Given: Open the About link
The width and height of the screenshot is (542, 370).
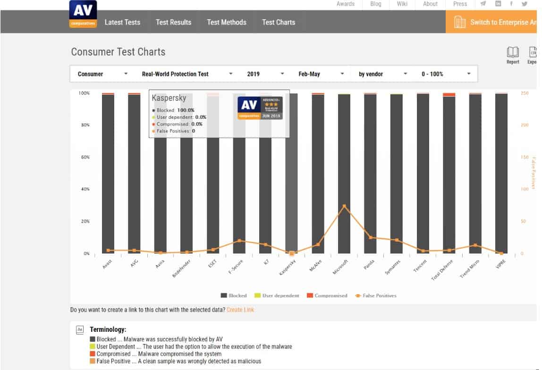Looking at the screenshot, I should point(431,4).
